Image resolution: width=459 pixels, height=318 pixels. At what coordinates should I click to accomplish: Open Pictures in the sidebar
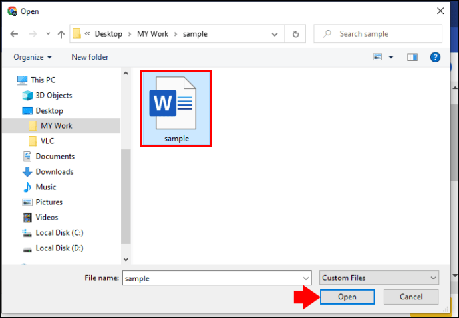click(x=49, y=202)
